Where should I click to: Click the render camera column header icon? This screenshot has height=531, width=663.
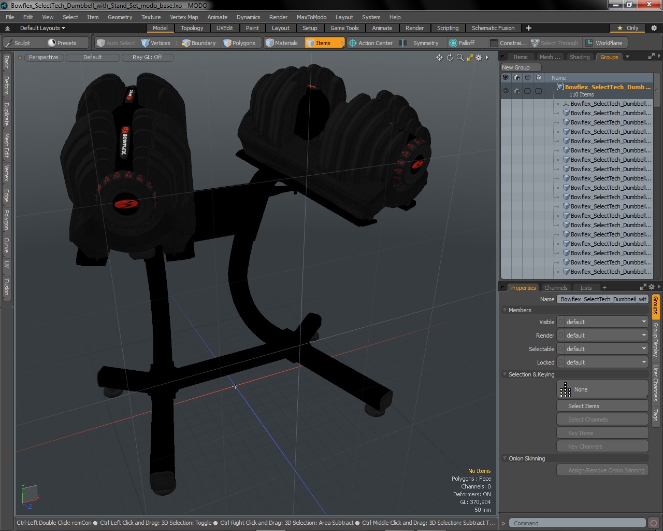click(x=516, y=78)
